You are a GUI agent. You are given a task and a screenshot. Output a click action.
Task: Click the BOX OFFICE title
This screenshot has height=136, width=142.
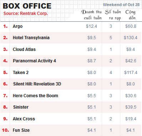pos(27,6)
